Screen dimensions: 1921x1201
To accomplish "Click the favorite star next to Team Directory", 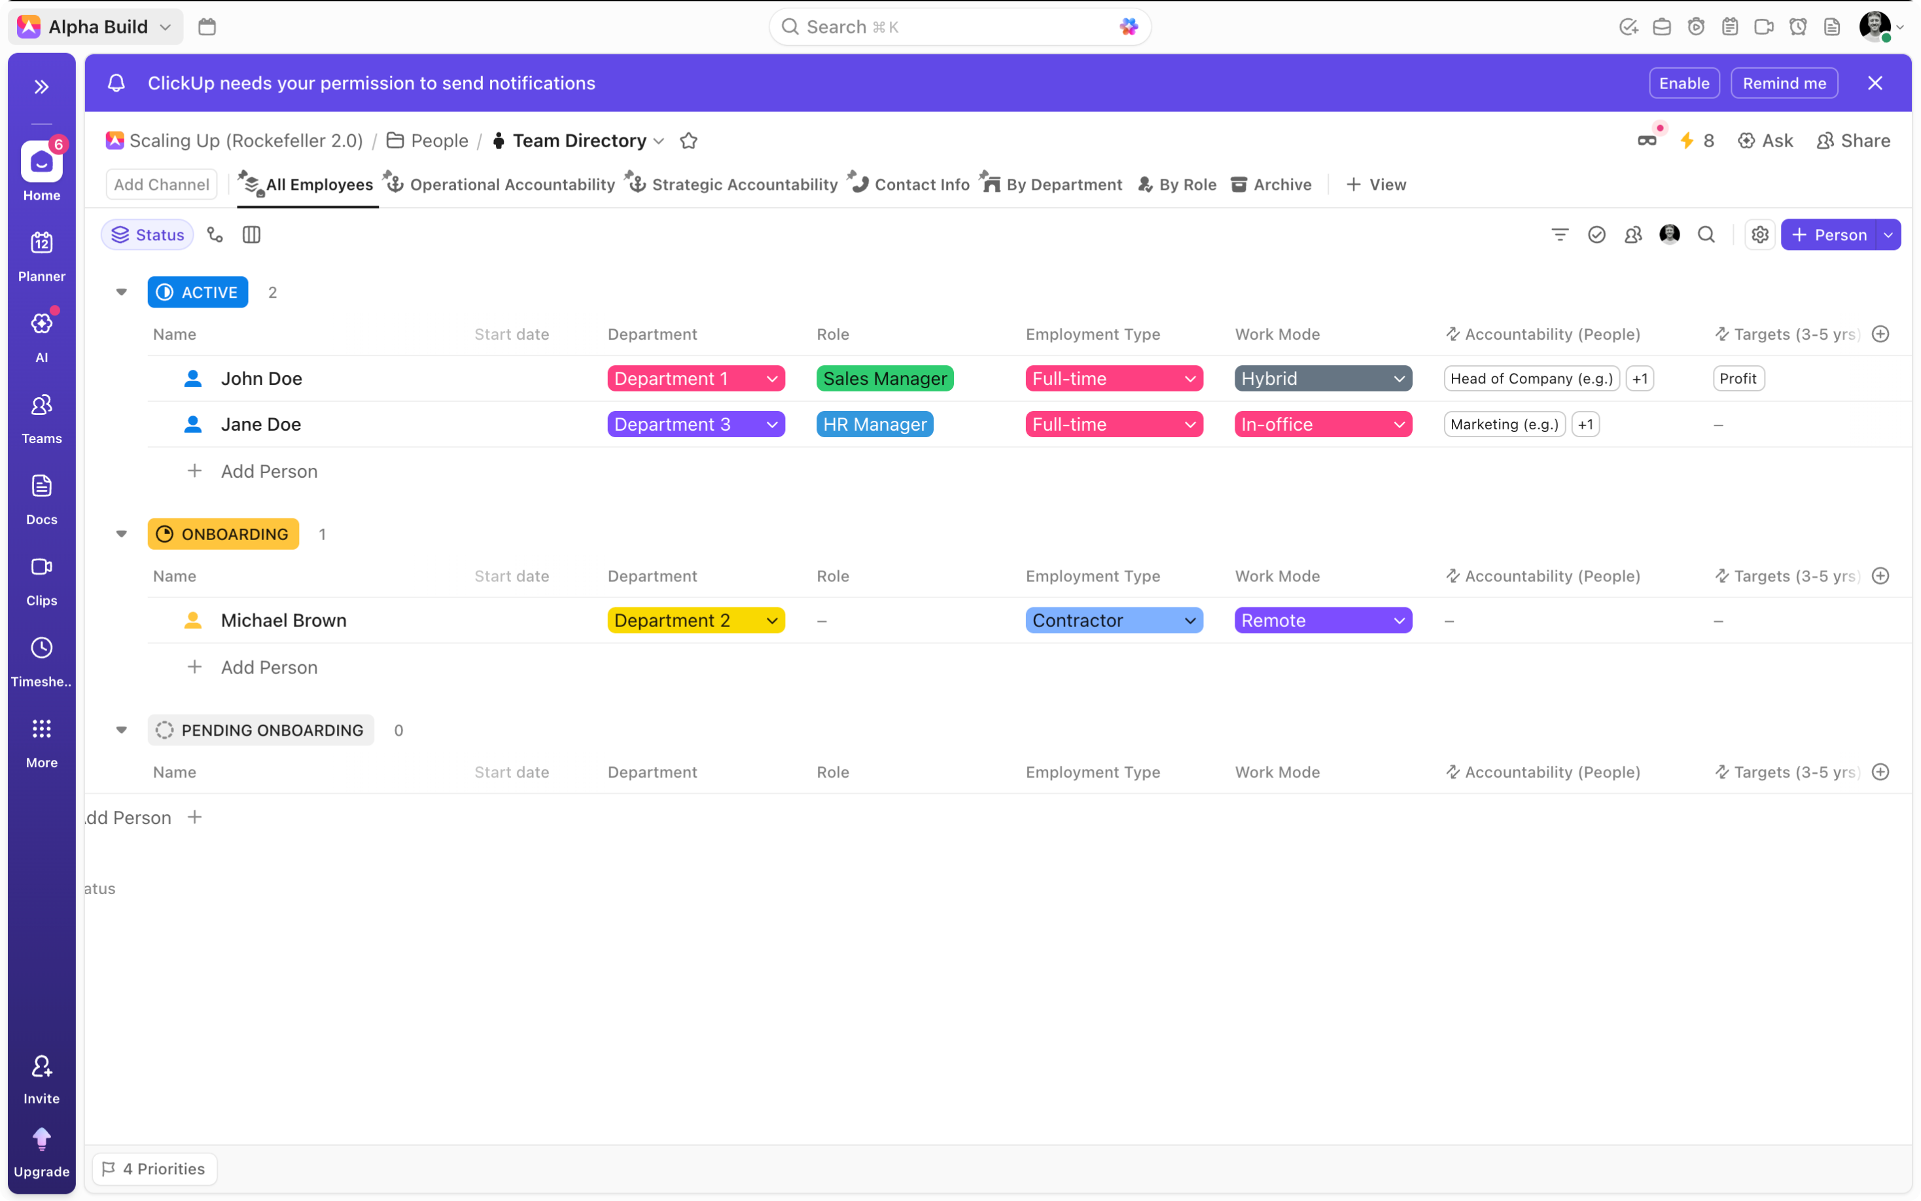I will pos(688,141).
